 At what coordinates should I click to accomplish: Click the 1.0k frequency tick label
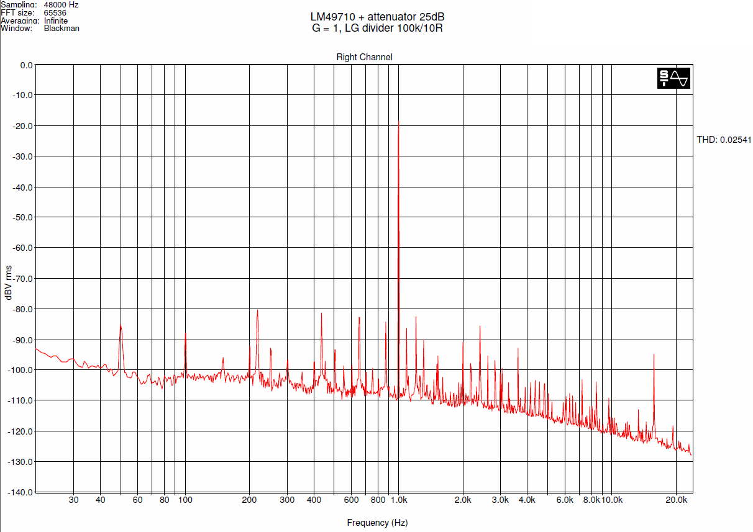[x=399, y=500]
